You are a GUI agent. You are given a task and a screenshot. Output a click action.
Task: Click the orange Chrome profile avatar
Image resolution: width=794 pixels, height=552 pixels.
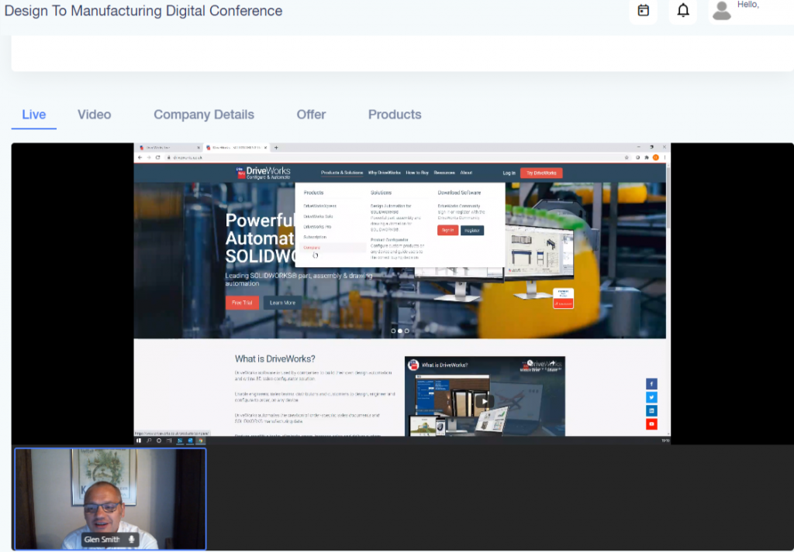click(x=656, y=158)
